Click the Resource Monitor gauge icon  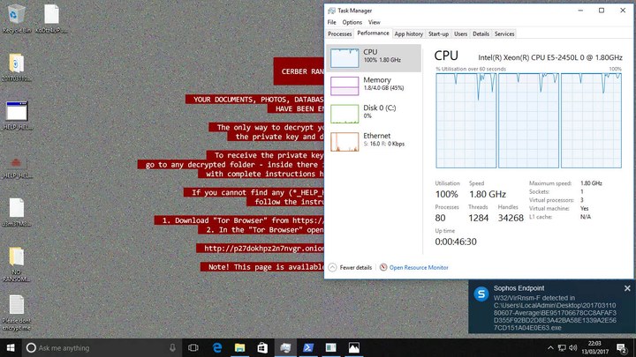pyautogui.click(x=383, y=267)
